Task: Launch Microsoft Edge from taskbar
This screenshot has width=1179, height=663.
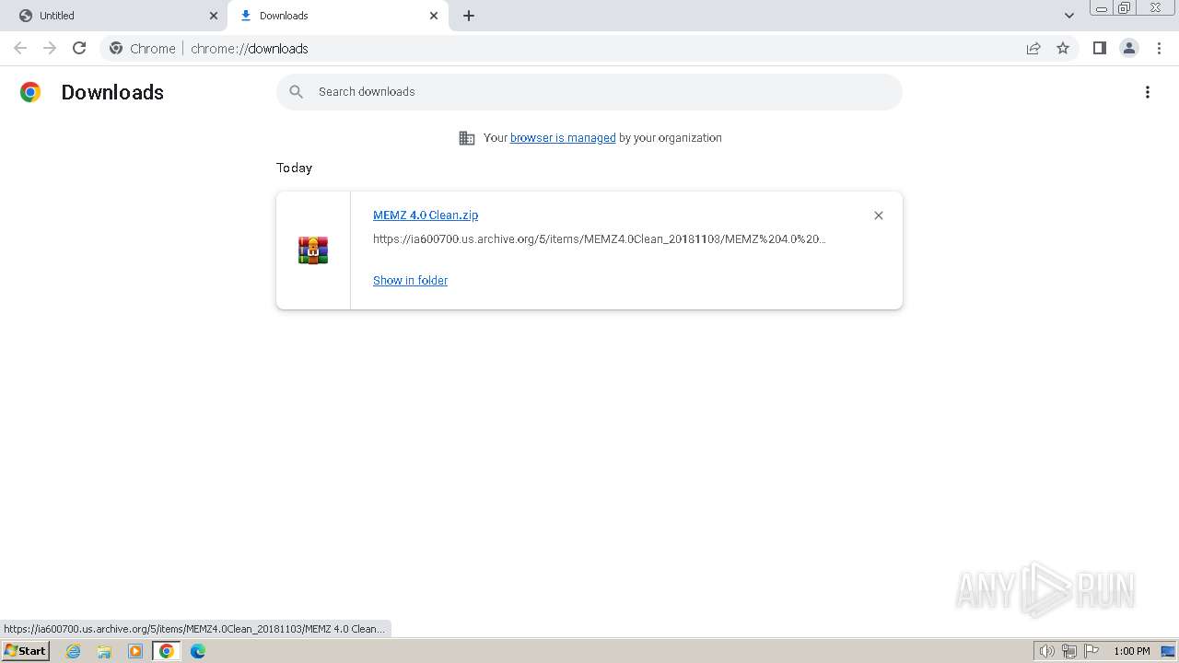Action: [197, 651]
